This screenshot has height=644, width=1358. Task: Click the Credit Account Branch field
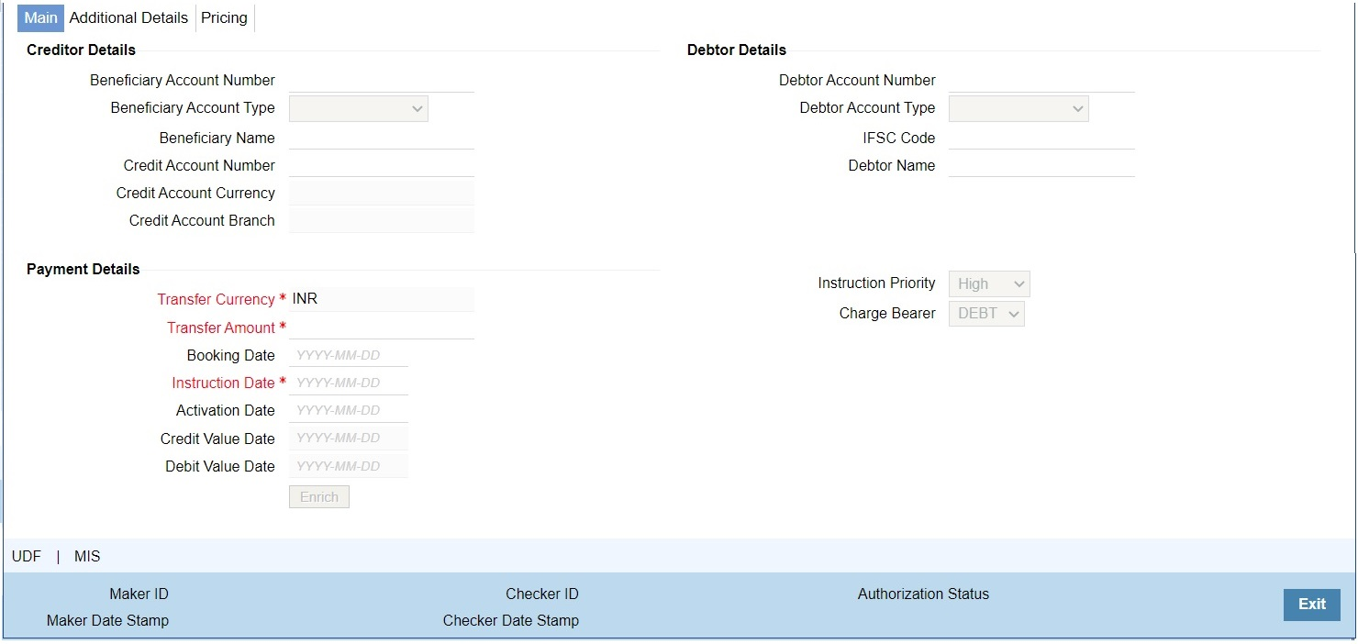pos(382,220)
